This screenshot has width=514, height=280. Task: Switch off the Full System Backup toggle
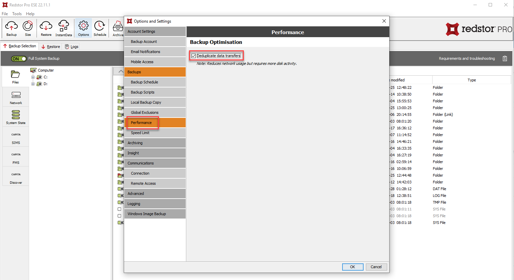pos(19,59)
